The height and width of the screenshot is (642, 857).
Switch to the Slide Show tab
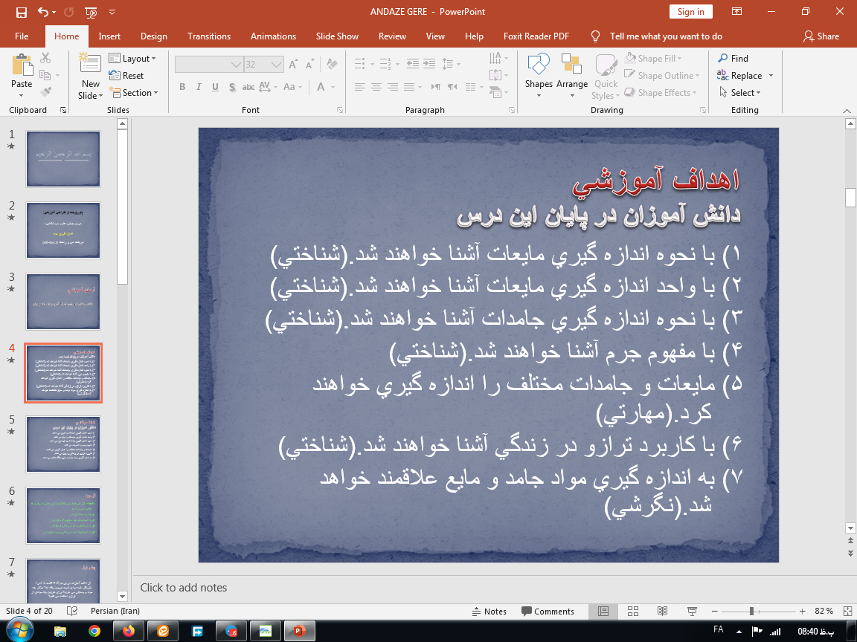337,36
